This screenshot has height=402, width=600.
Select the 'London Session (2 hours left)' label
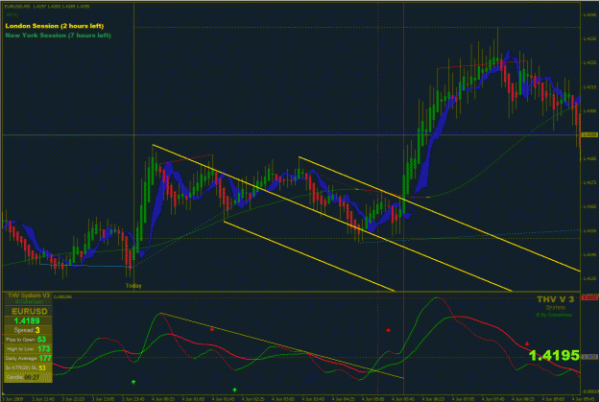pos(55,26)
